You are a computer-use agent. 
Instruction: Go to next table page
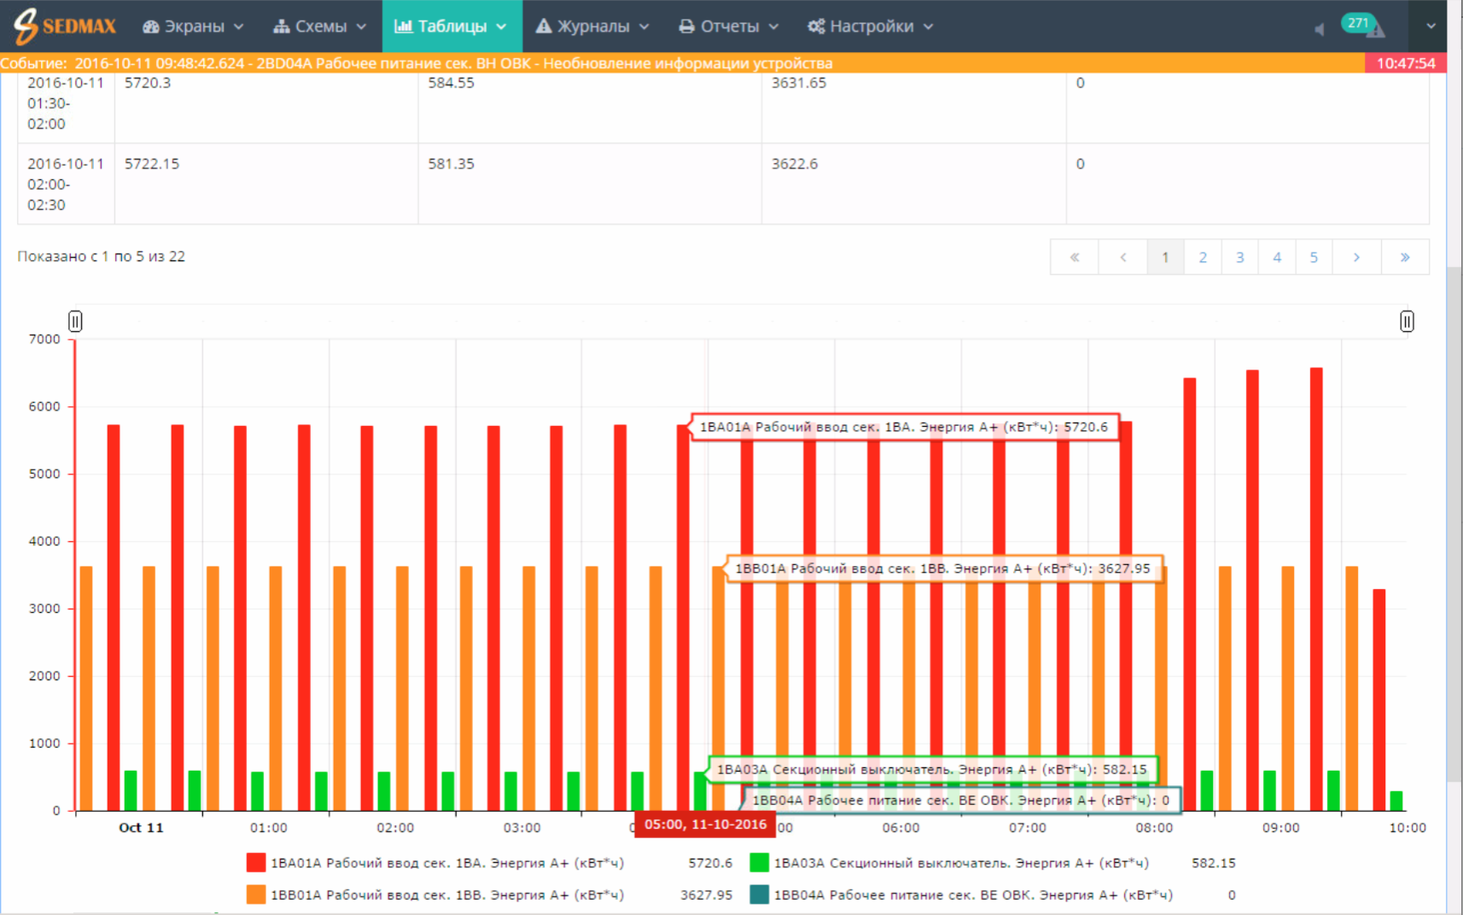1356,257
